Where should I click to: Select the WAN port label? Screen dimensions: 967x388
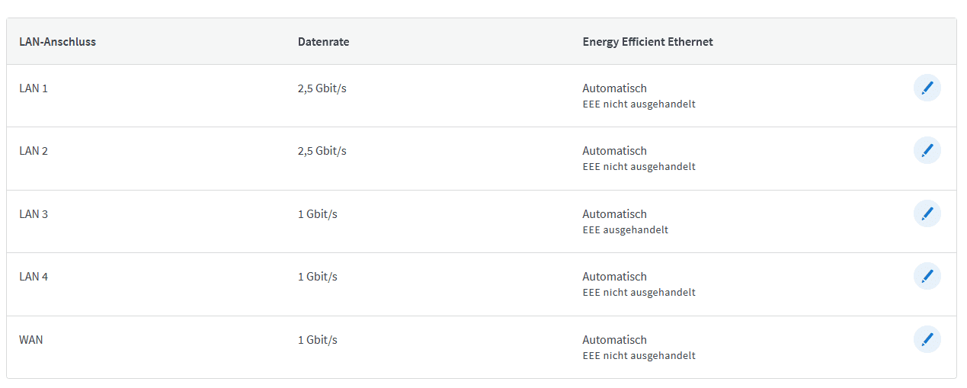31,340
